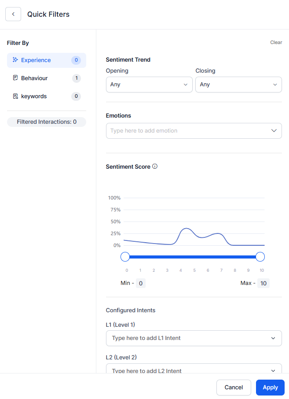
Task: Click the Min sentiment value field
Action: (140, 283)
